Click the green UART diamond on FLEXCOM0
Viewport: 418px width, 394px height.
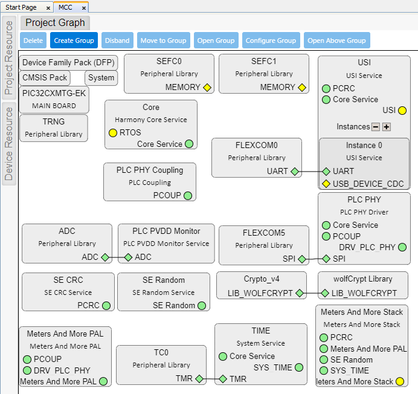[x=295, y=172]
